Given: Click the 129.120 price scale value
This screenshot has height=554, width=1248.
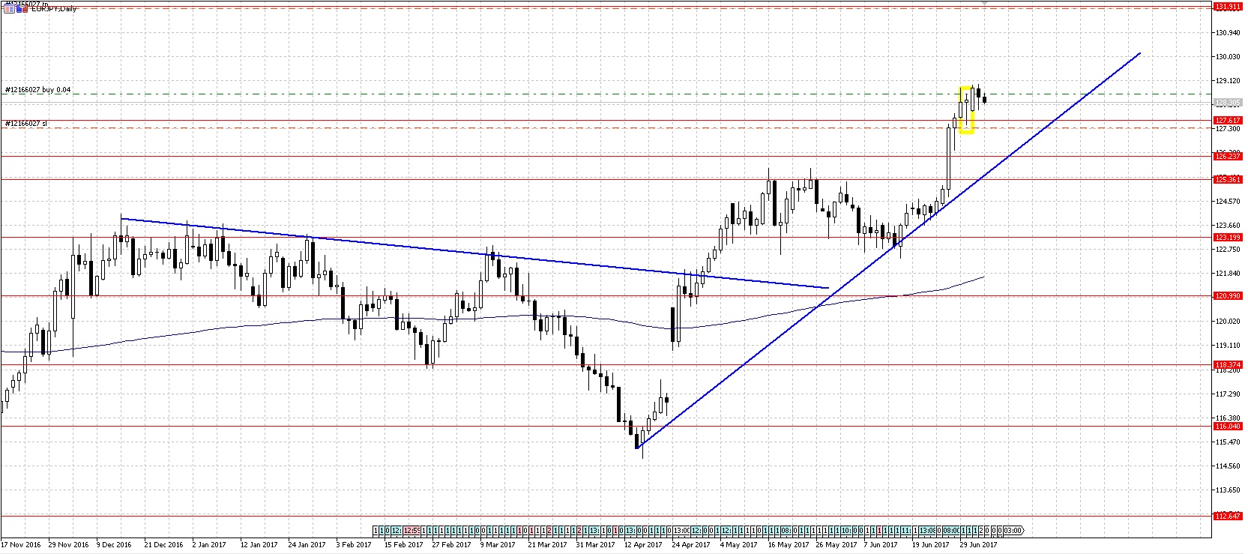Looking at the screenshot, I should point(1228,80).
